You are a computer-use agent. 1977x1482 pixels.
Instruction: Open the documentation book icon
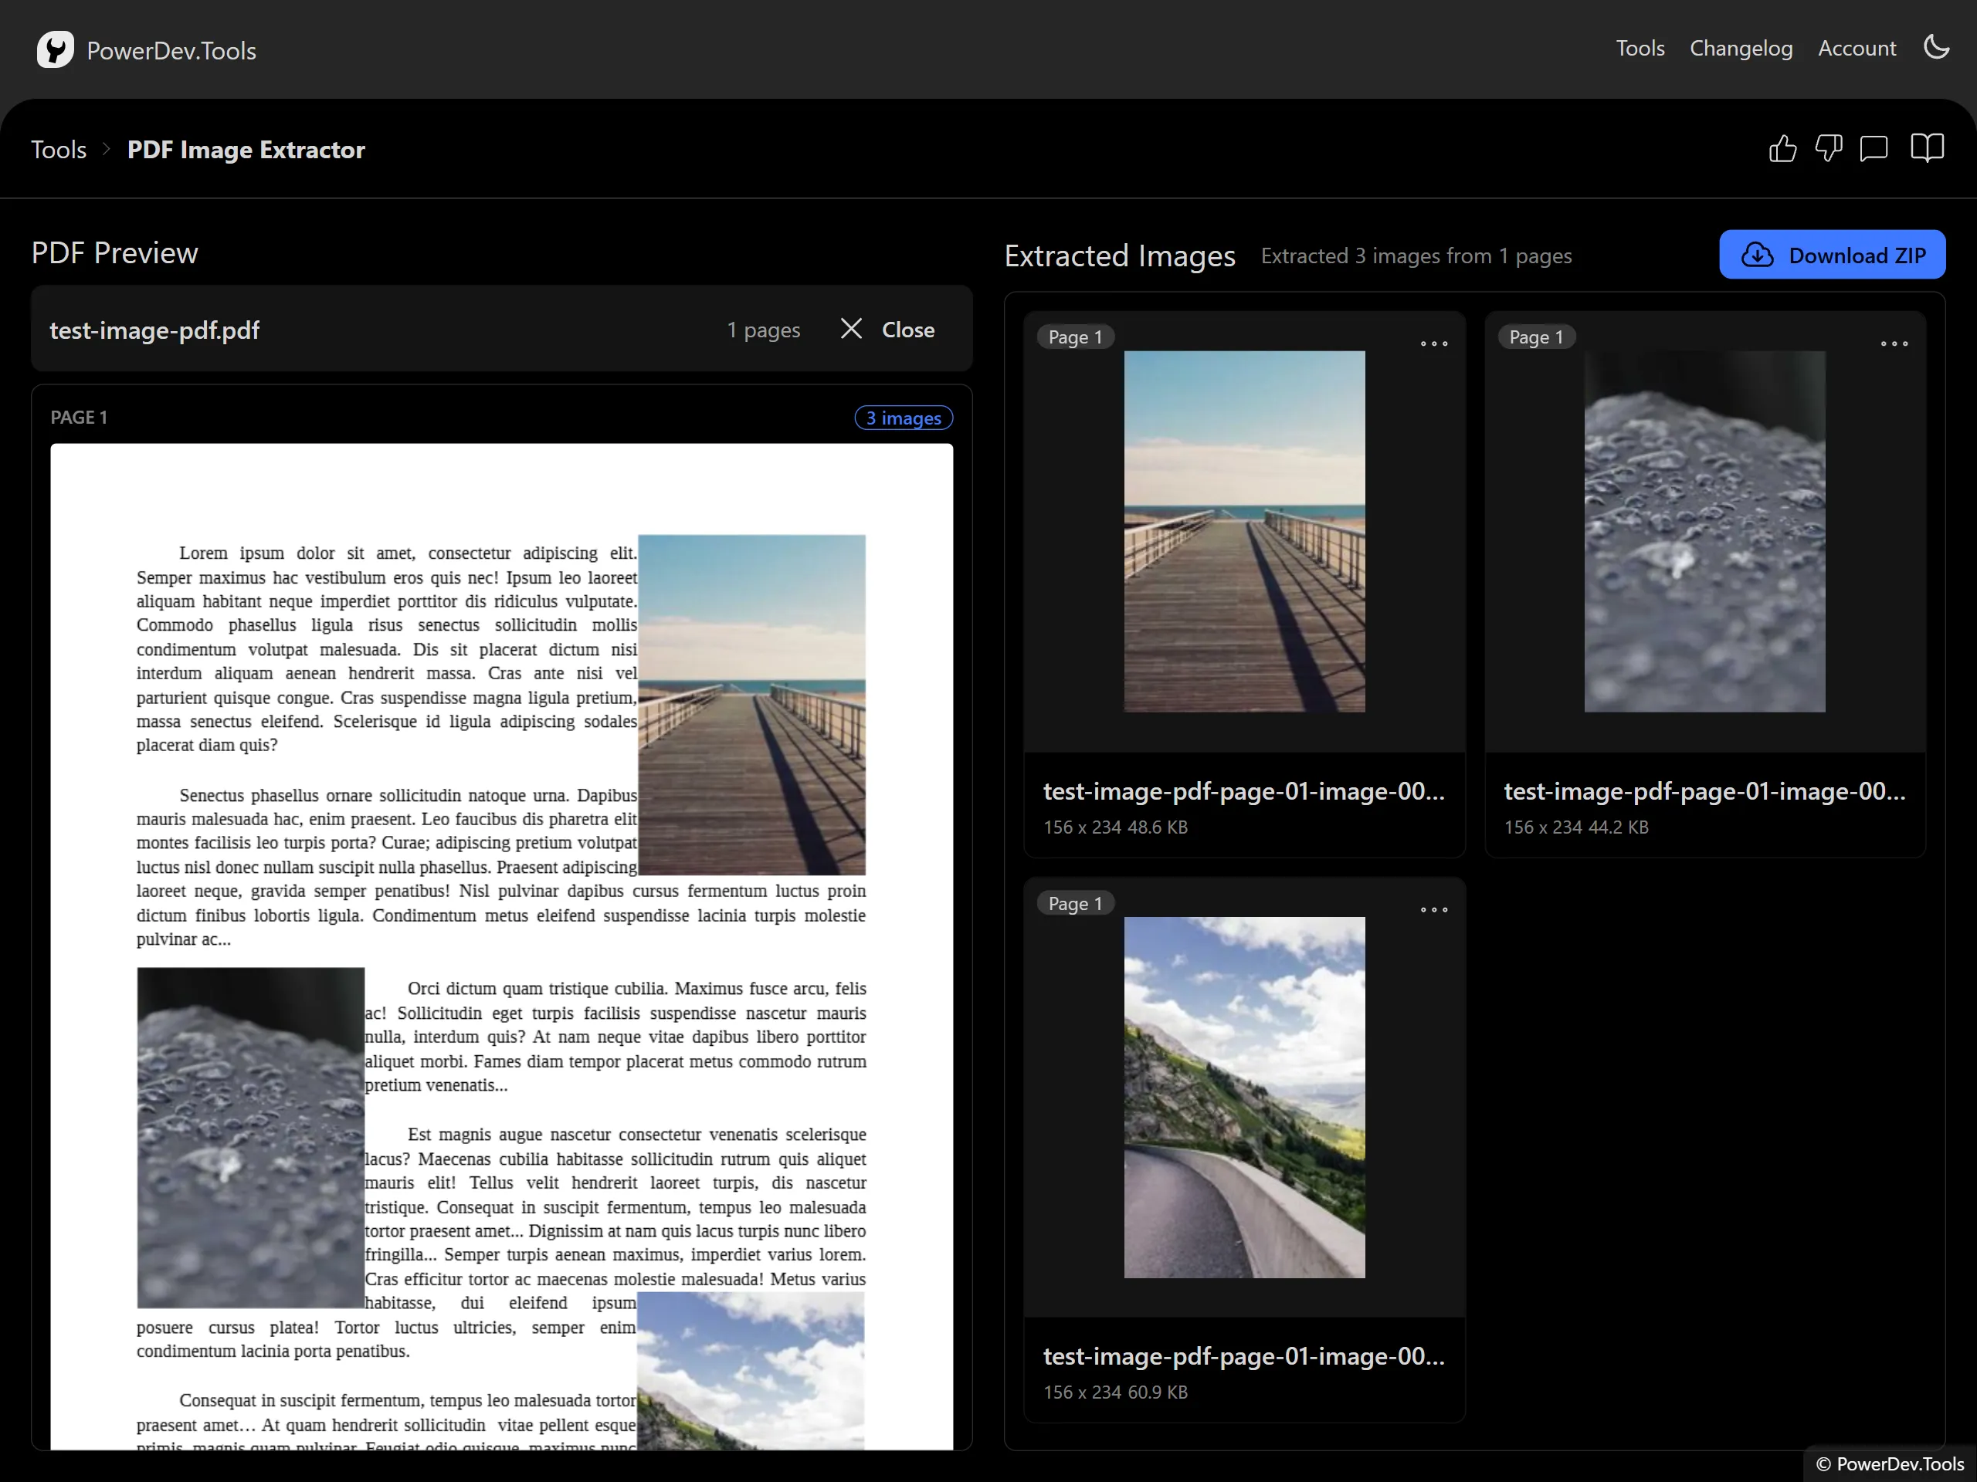click(x=1927, y=148)
